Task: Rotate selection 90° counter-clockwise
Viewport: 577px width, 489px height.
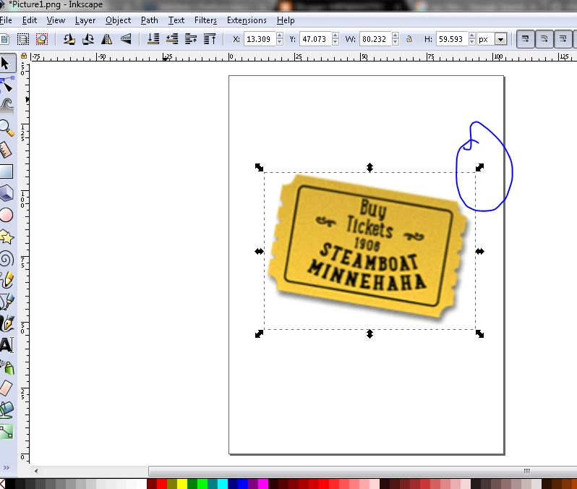Action: click(69, 39)
